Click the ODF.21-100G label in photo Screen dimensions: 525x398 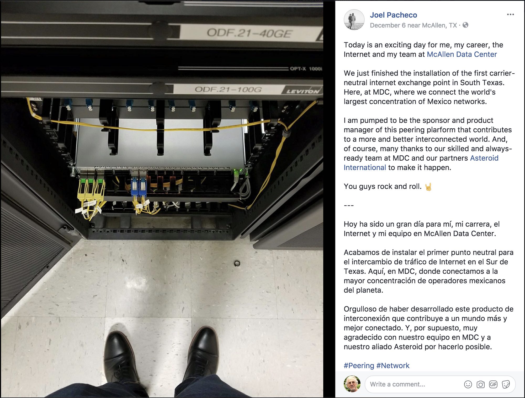[x=228, y=90]
